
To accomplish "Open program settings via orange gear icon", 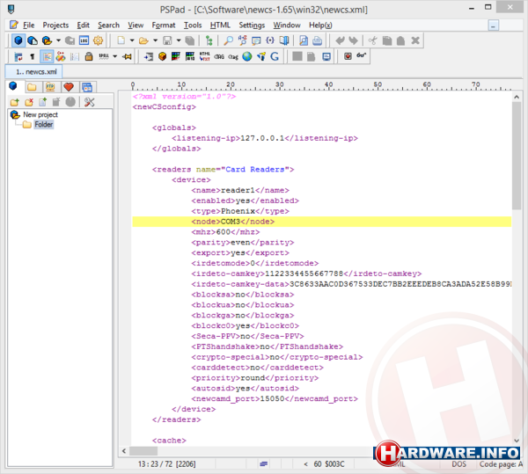I will pyautogui.click(x=98, y=40).
